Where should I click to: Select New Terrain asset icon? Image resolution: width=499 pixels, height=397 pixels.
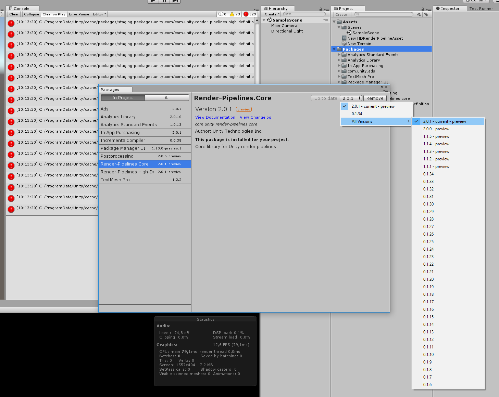coord(344,43)
